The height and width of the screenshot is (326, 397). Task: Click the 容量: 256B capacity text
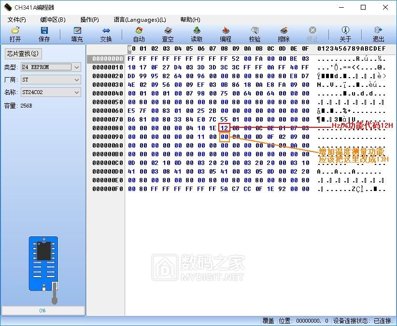pos(18,106)
